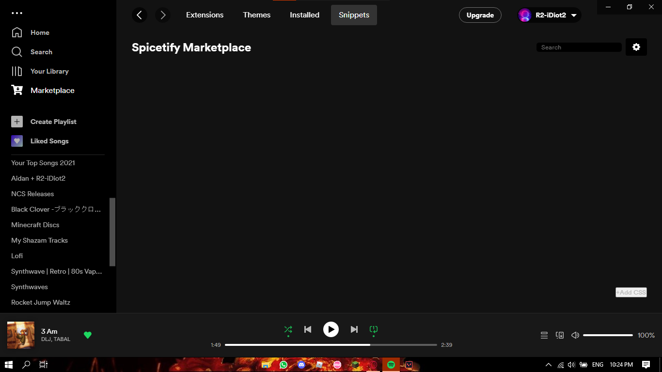
Task: Skip to the previous track
Action: coord(308,329)
